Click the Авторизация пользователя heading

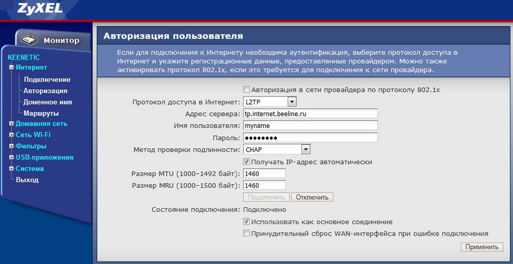coord(173,36)
